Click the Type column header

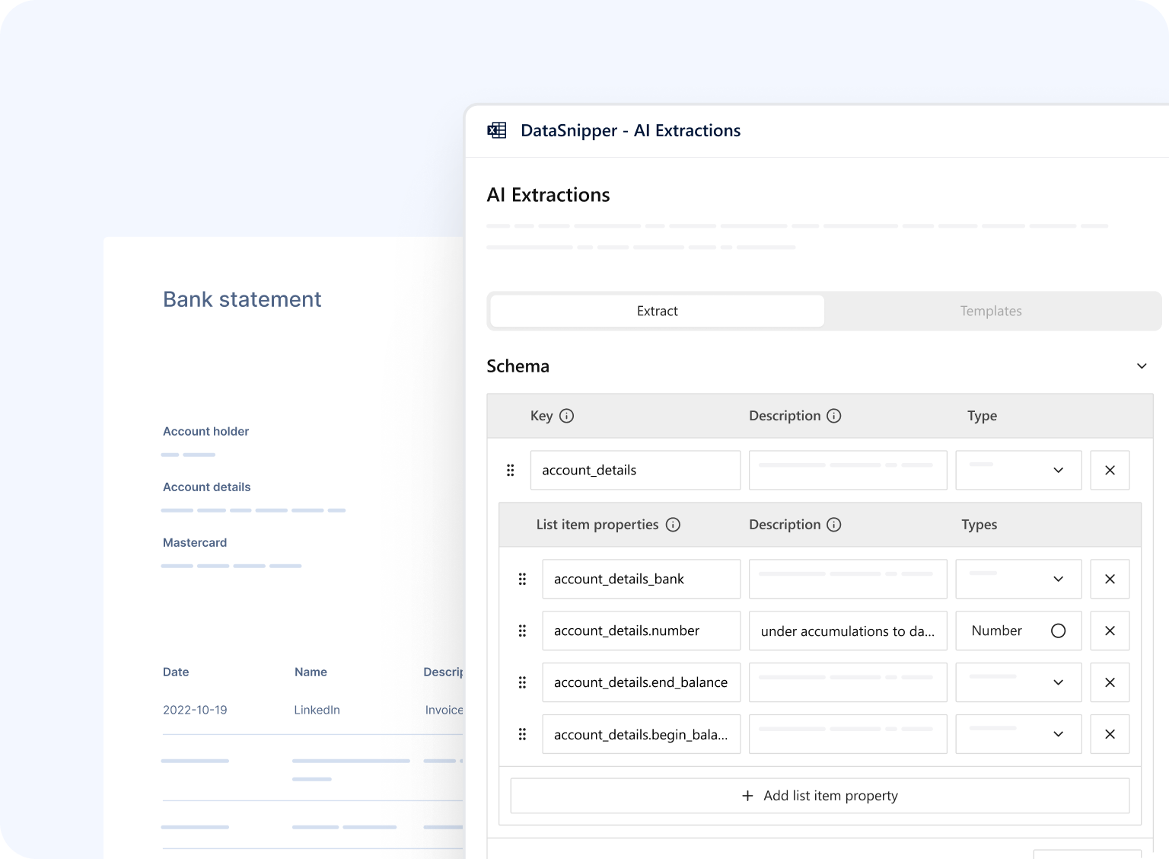pos(982,416)
